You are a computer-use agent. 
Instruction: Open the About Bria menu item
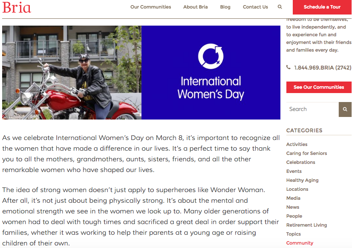(195, 7)
